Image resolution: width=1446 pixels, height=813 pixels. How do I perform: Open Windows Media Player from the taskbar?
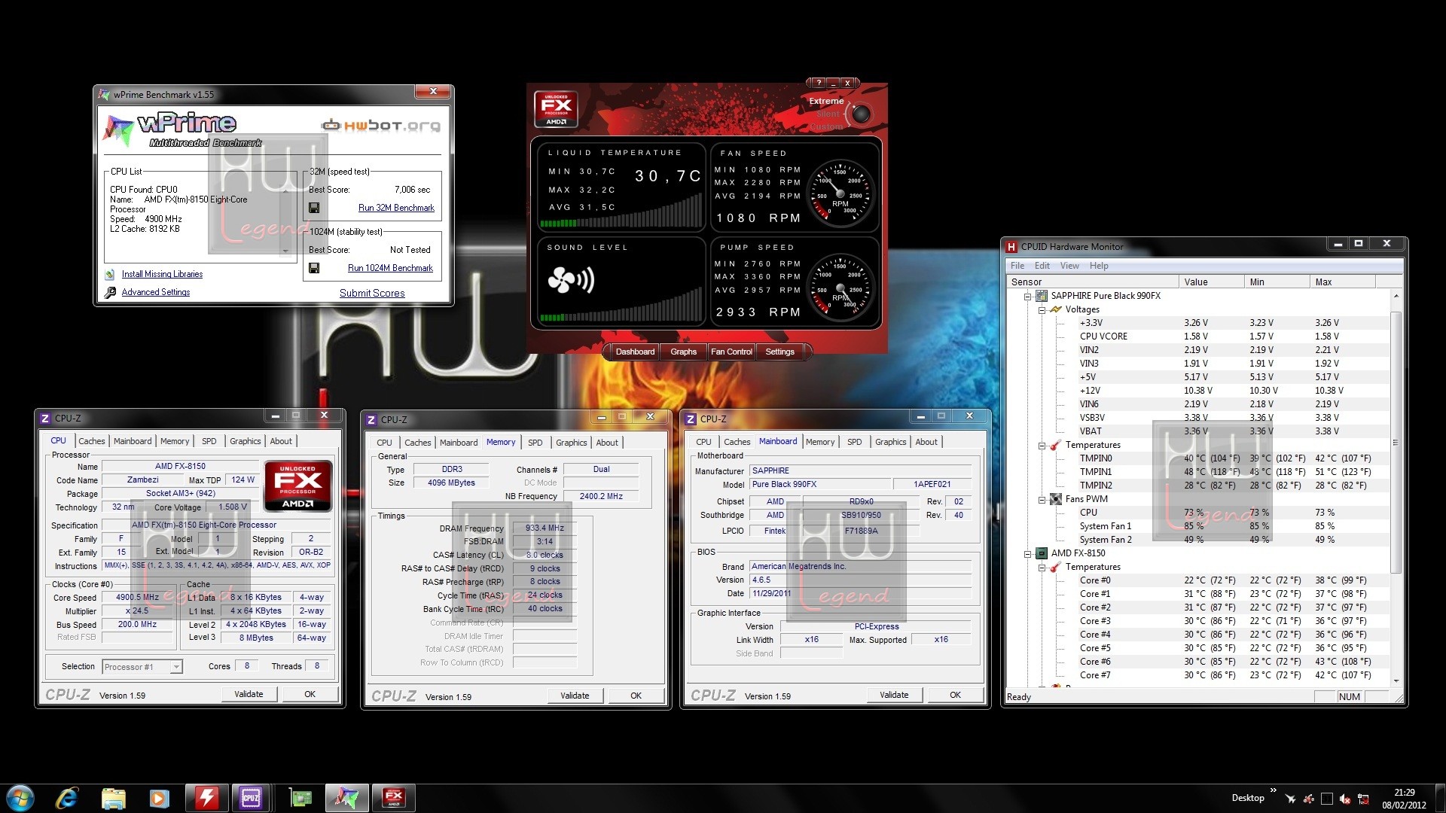click(159, 798)
